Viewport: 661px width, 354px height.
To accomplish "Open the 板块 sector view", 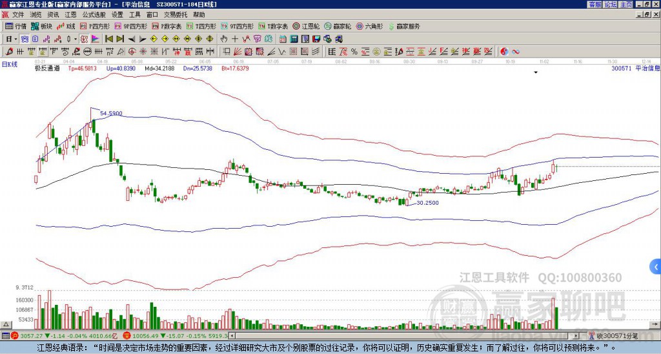I will 42,26.
